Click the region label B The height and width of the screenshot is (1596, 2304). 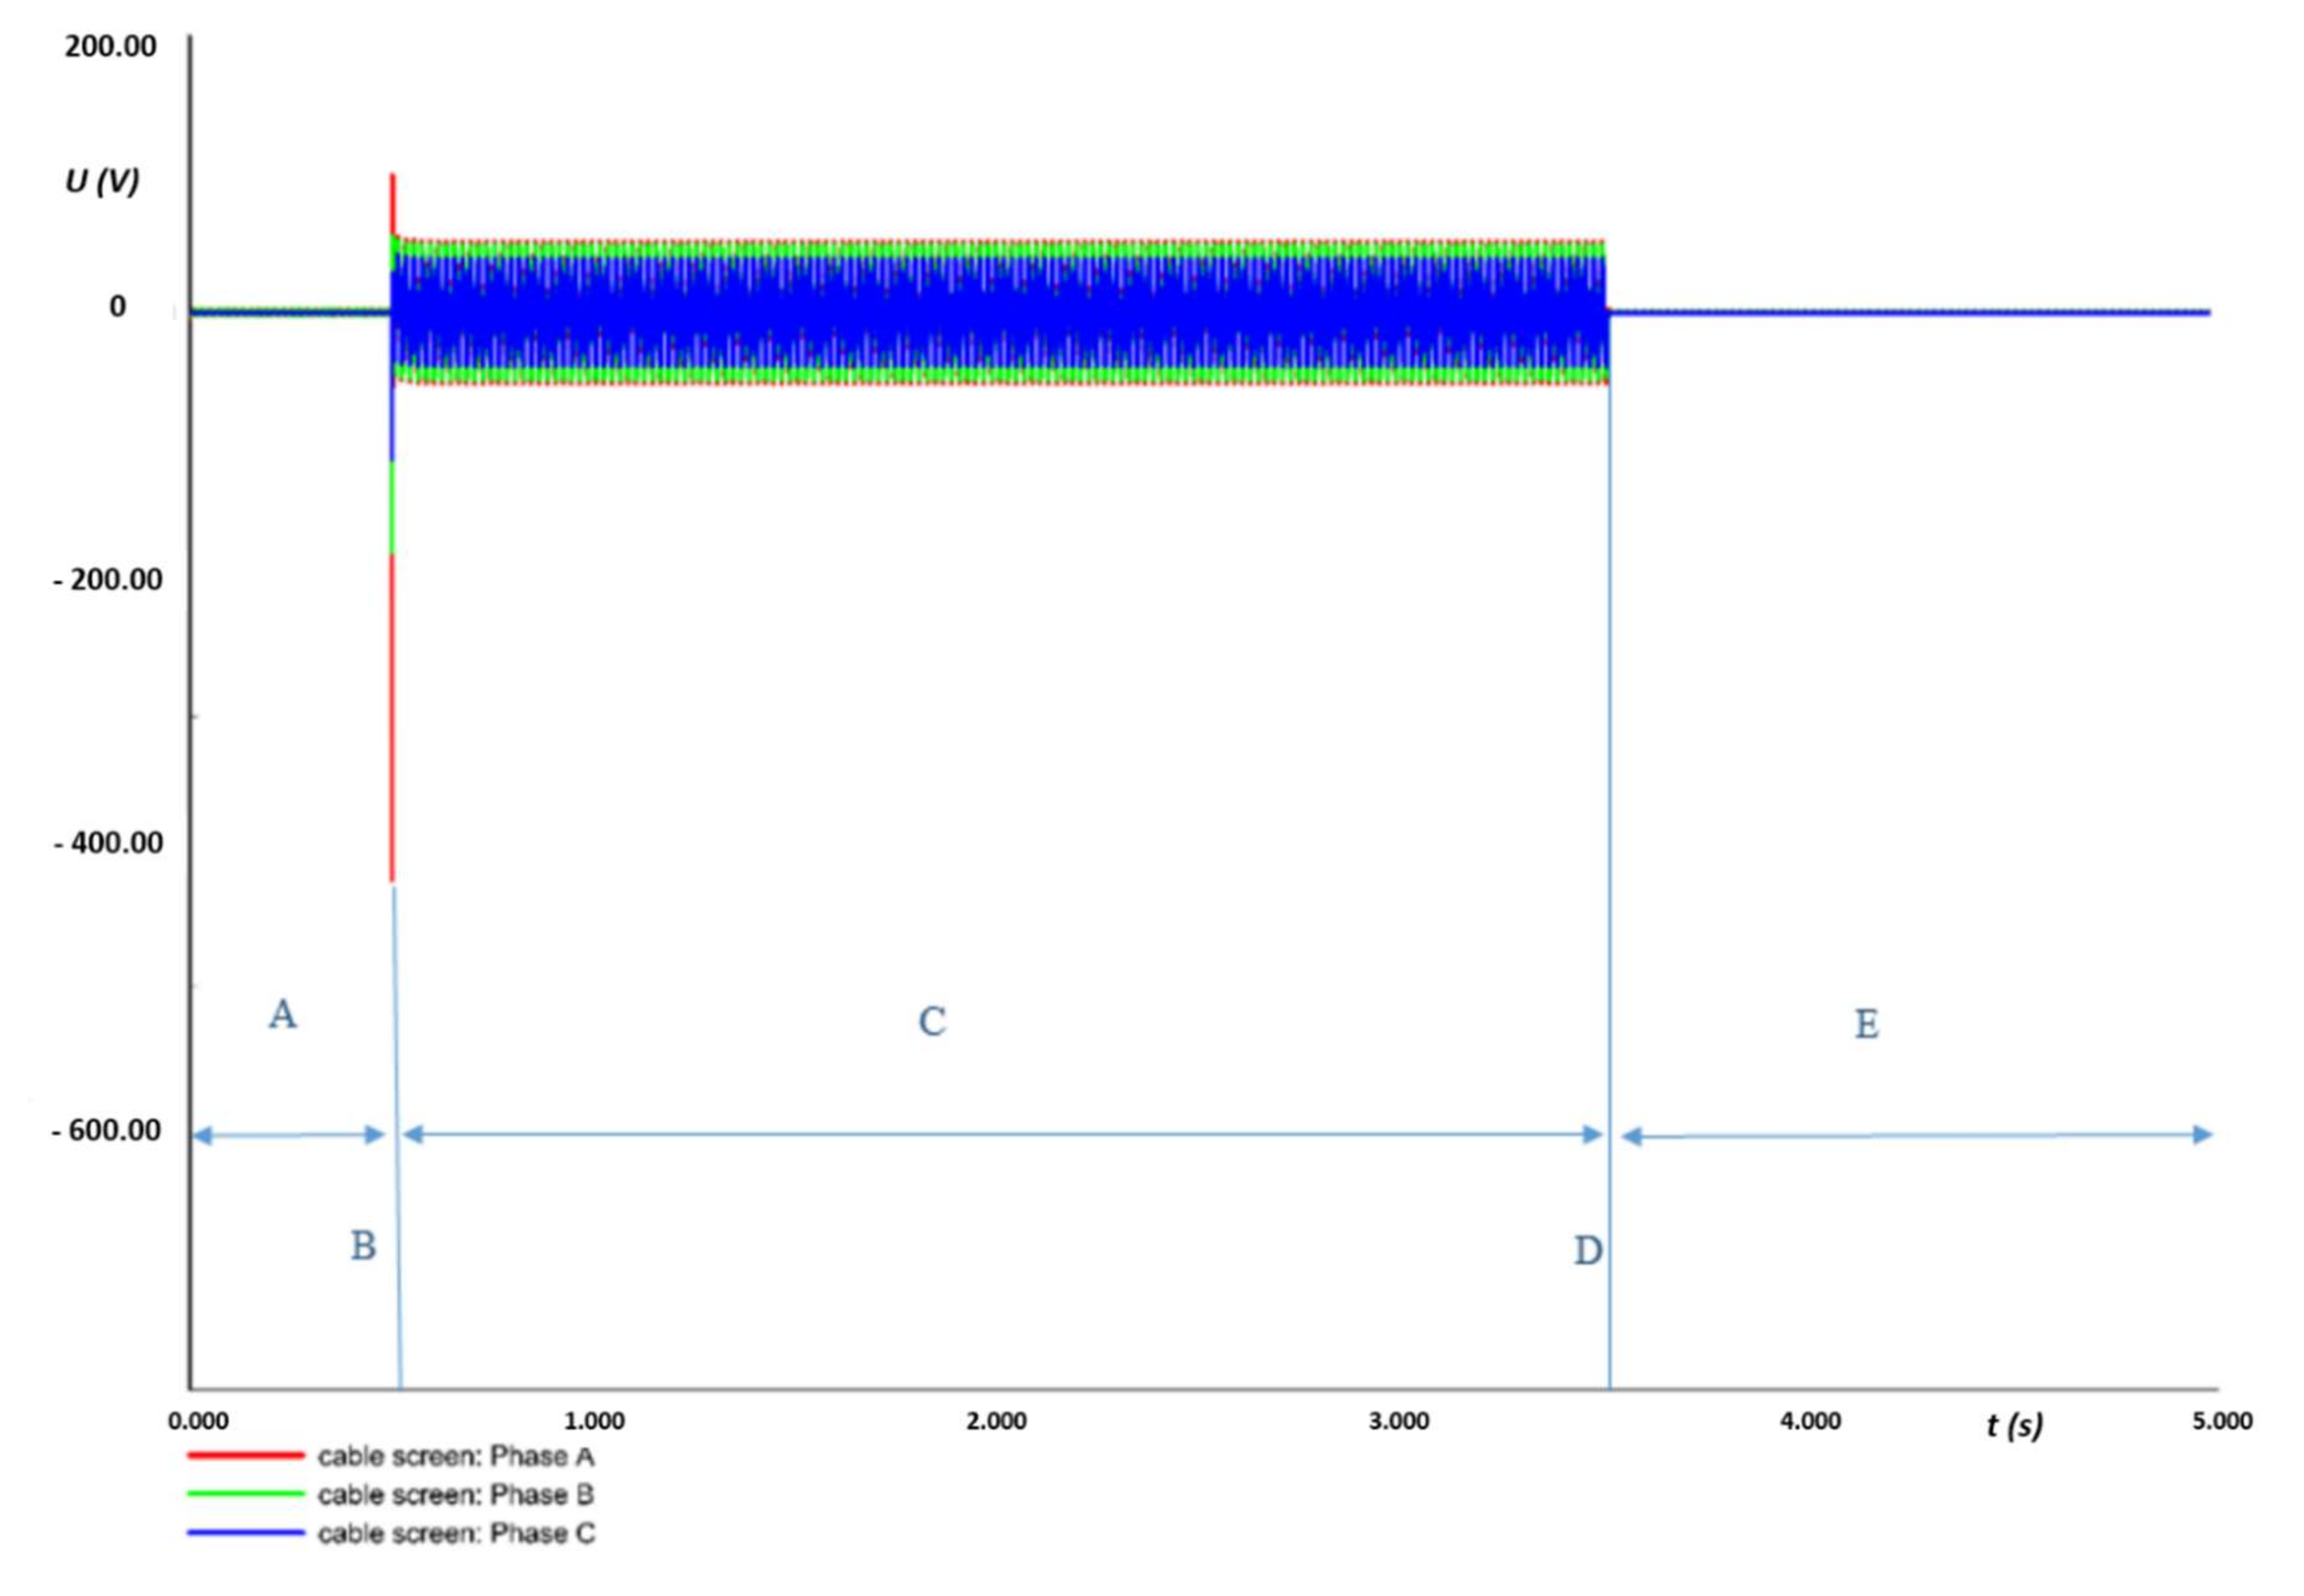pyautogui.click(x=363, y=1246)
